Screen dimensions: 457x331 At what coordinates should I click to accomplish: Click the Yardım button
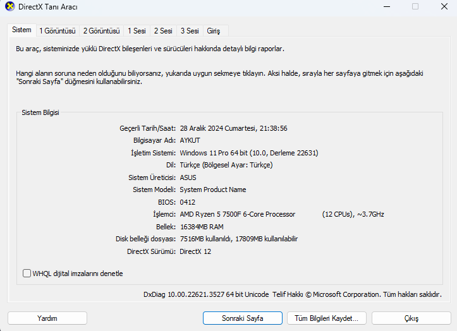click(47, 318)
